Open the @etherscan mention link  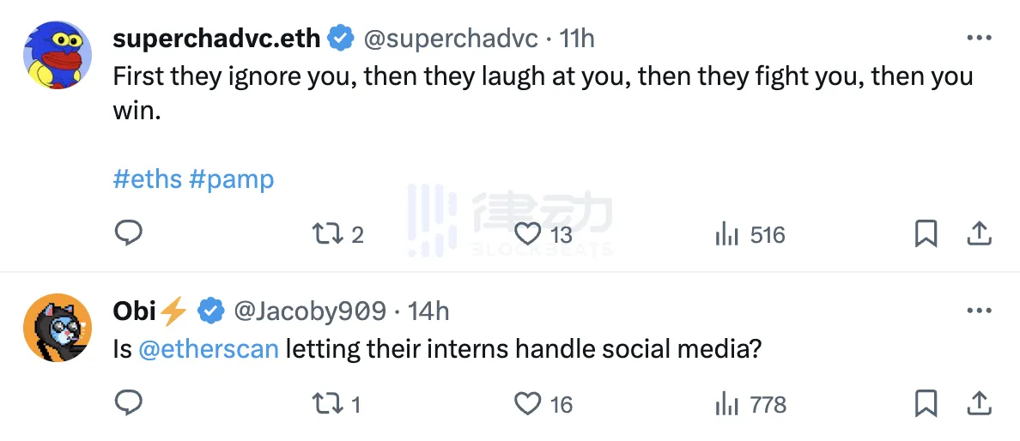pos(208,350)
